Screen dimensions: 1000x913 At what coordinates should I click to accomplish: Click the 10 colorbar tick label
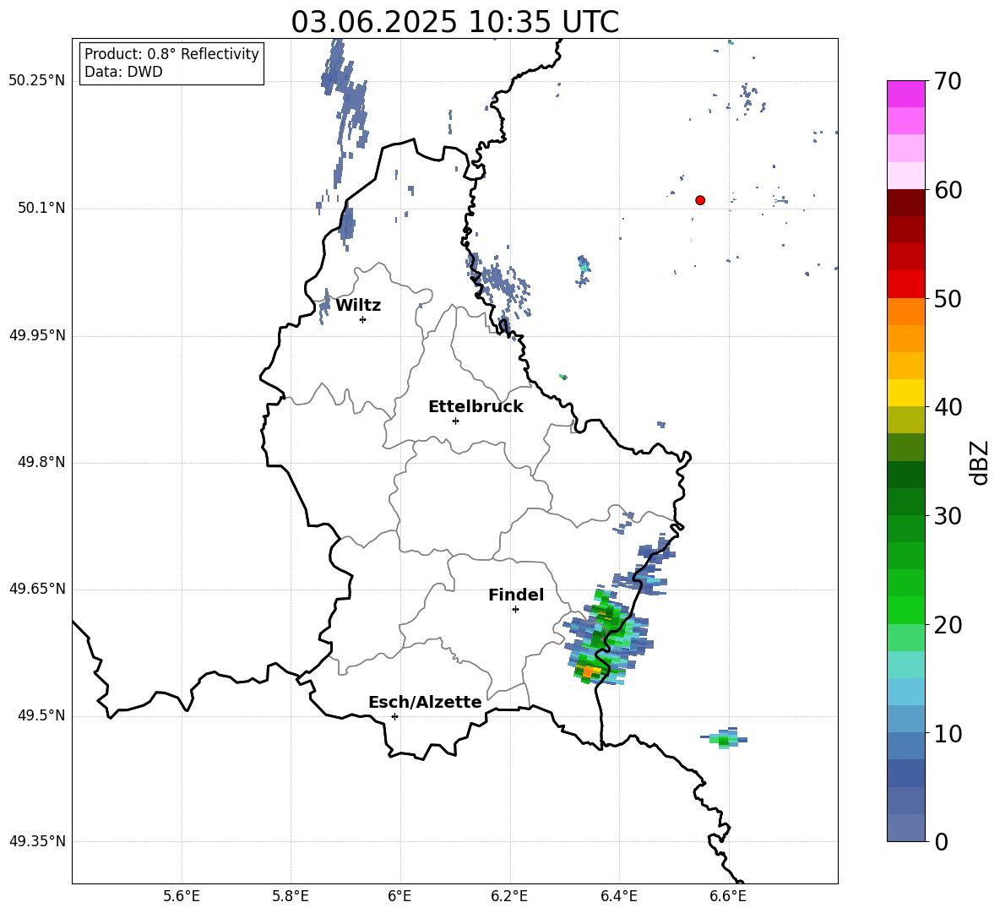948,733
